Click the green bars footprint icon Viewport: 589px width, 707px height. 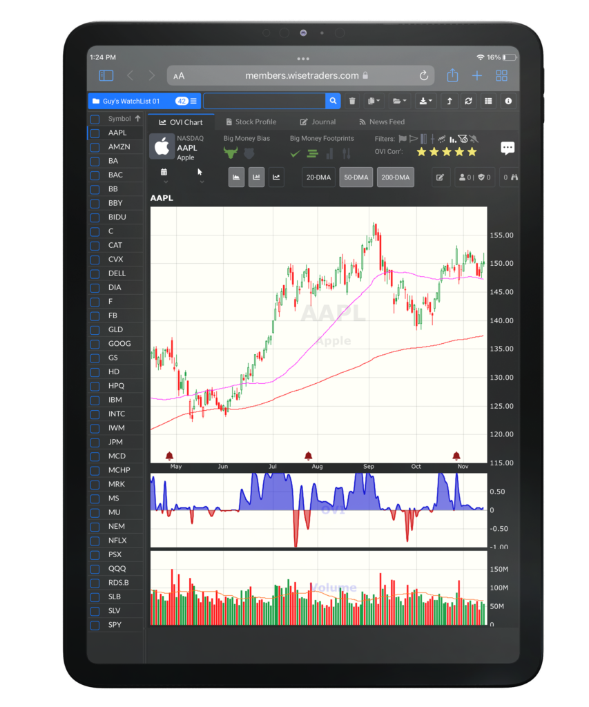click(313, 154)
